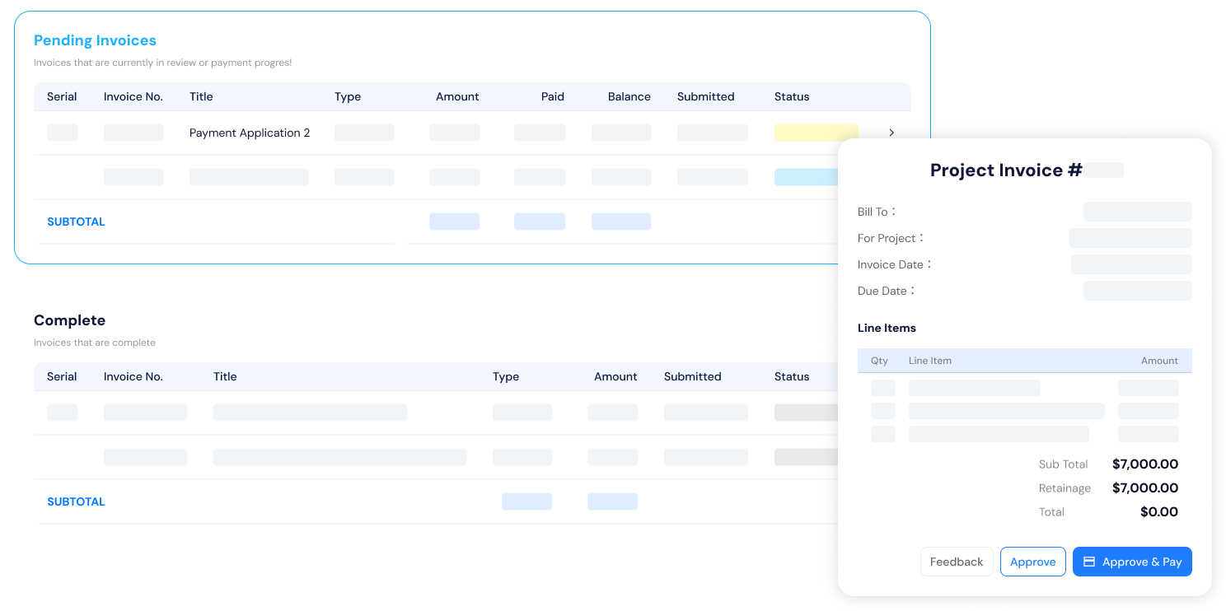The width and height of the screenshot is (1226, 611).
Task: Sort Complete table by Submitted column
Action: pos(692,376)
